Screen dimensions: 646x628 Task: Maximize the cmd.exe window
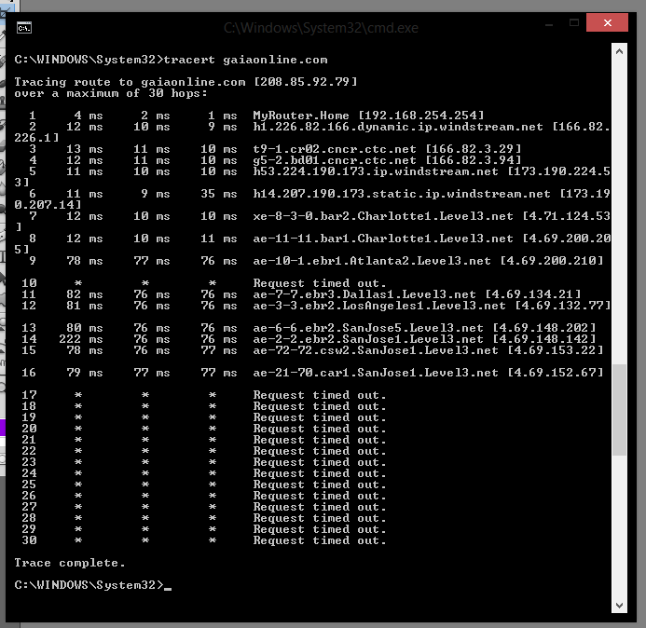574,22
